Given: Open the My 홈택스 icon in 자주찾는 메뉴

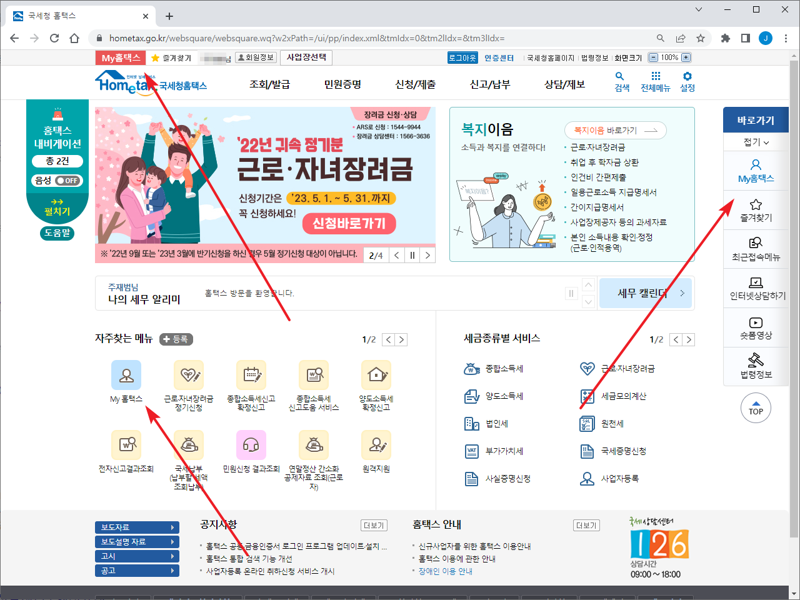Looking at the screenshot, I should pos(126,375).
